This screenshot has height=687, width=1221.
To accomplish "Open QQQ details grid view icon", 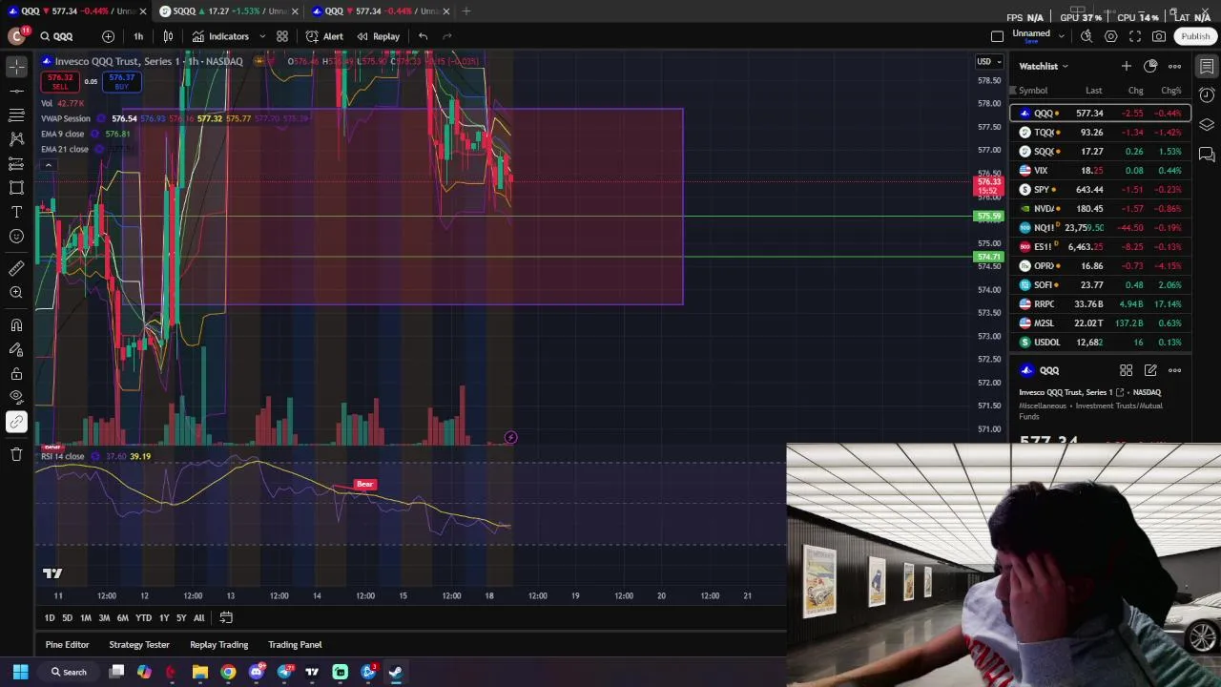I will tap(1127, 370).
